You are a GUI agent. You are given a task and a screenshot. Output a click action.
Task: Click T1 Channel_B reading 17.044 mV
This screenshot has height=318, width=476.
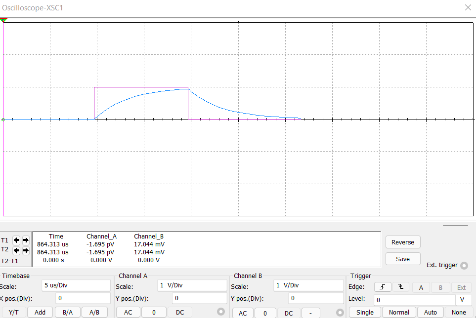(x=149, y=244)
